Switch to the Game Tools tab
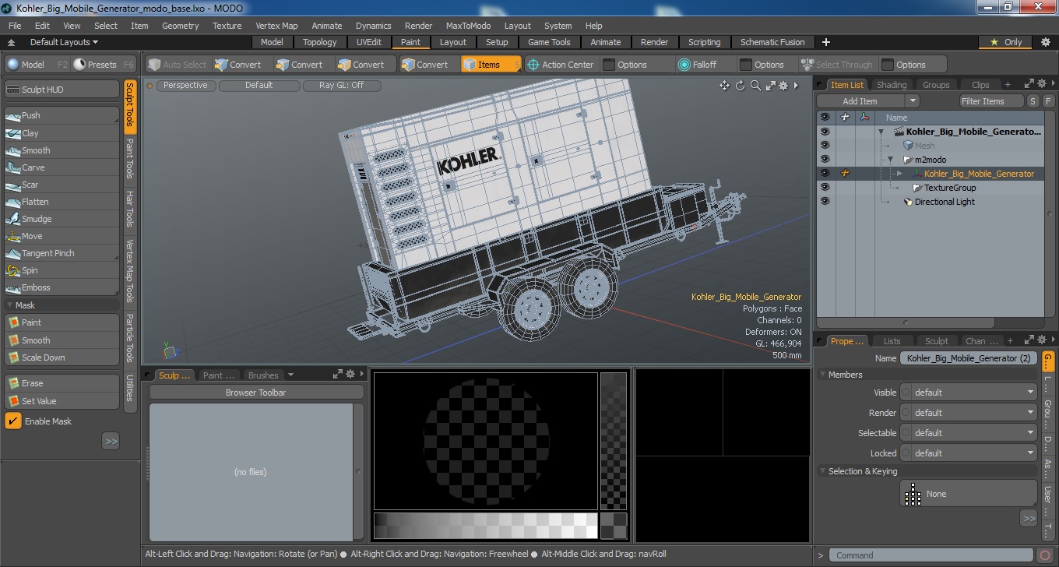This screenshot has width=1059, height=567. point(549,42)
